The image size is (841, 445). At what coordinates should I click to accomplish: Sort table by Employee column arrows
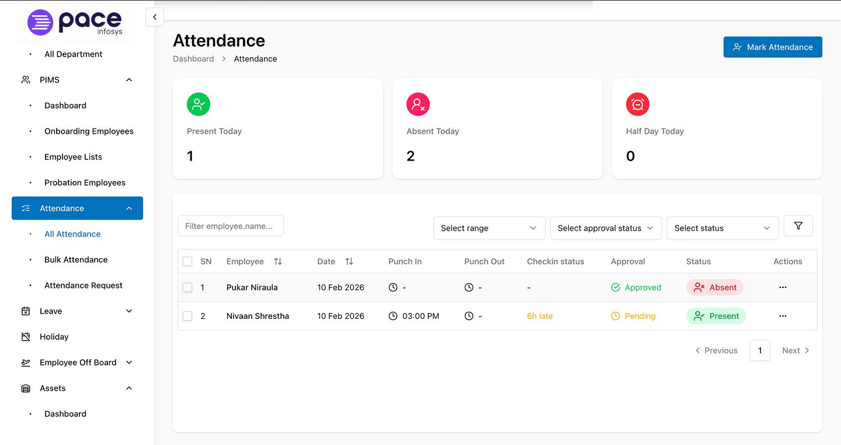point(278,262)
